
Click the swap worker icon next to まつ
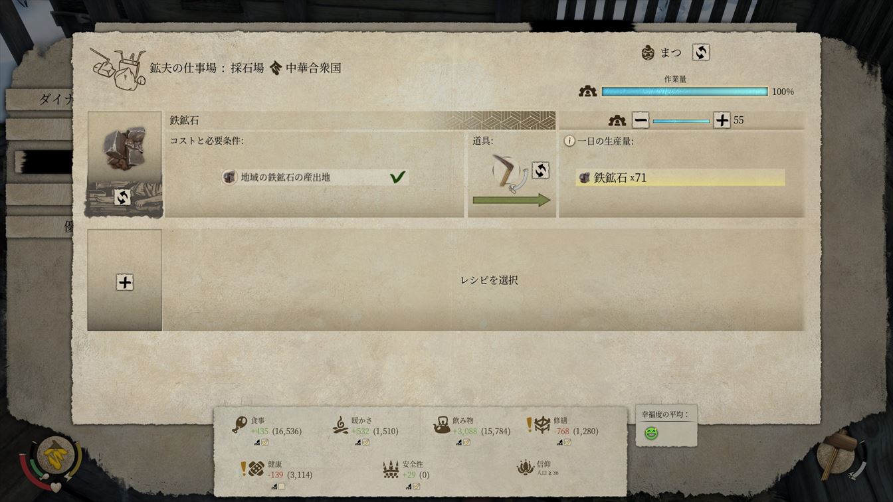[700, 52]
